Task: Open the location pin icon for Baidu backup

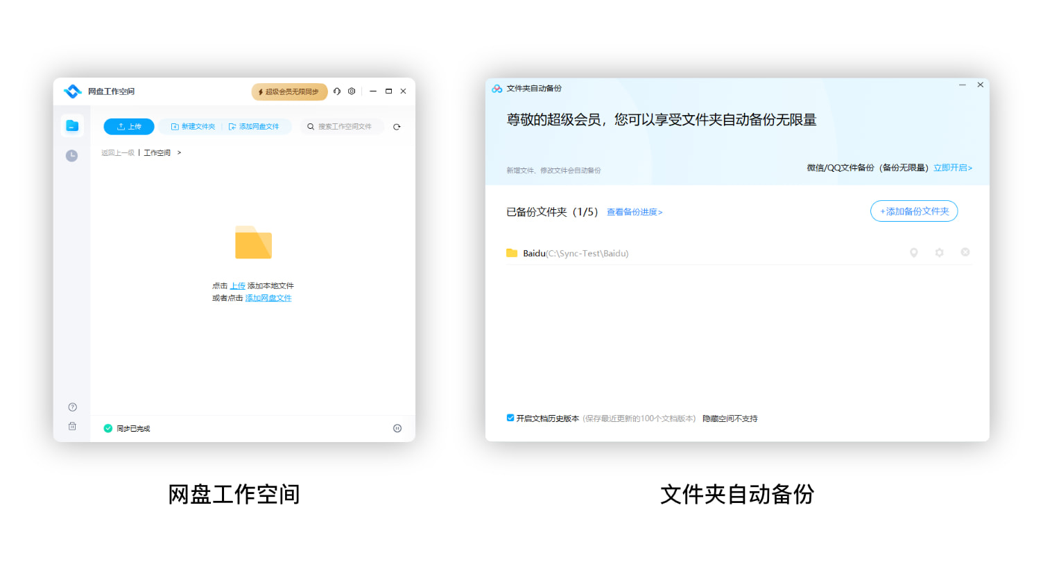Action: coord(913,252)
